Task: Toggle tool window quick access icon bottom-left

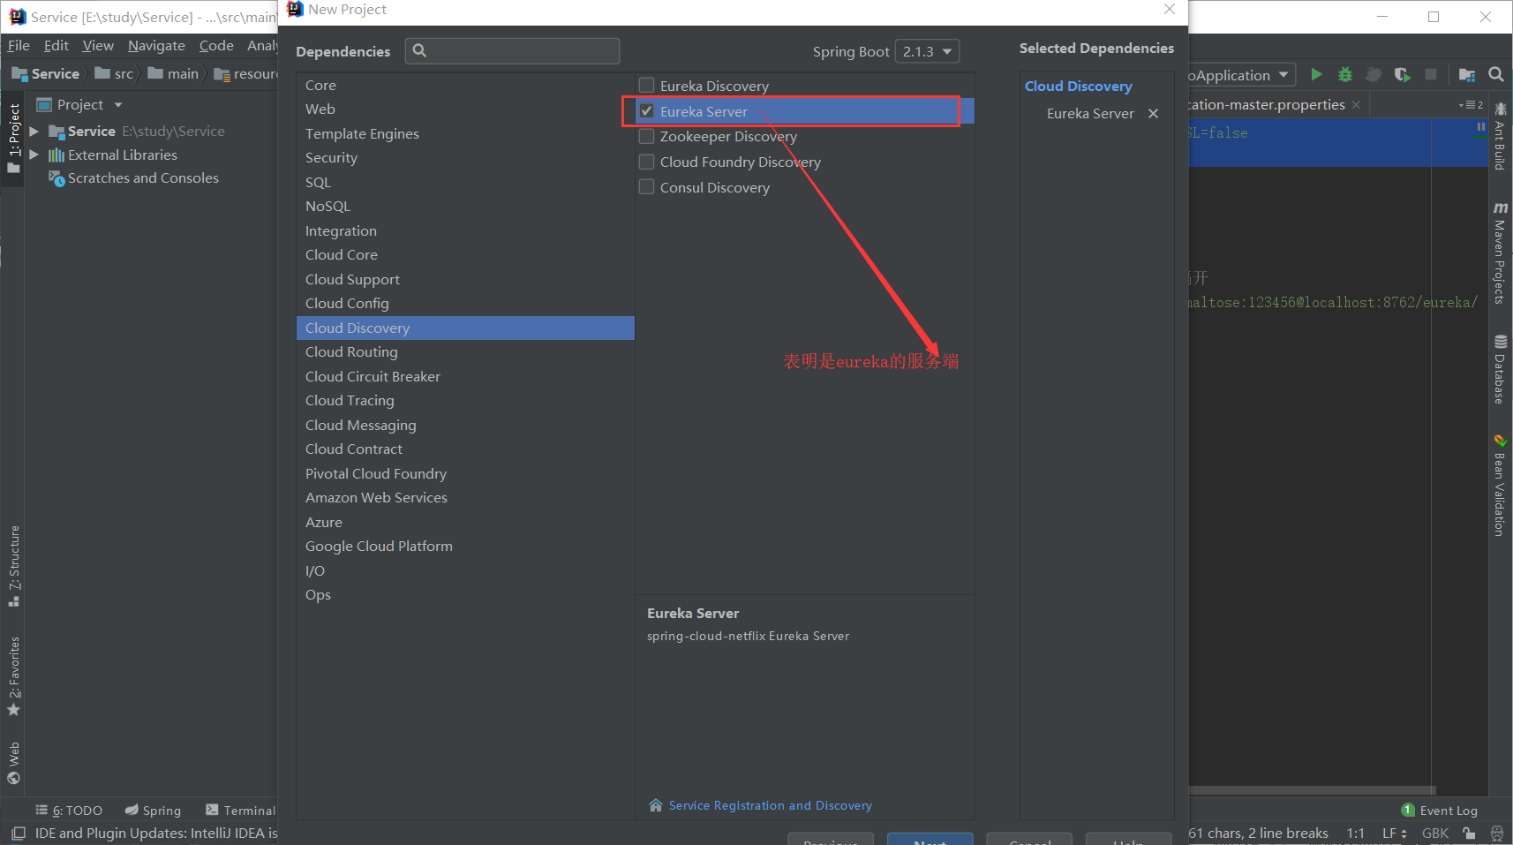Action: click(x=18, y=834)
